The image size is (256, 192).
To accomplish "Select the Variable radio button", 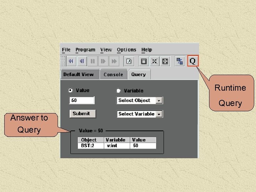I will click(118, 91).
